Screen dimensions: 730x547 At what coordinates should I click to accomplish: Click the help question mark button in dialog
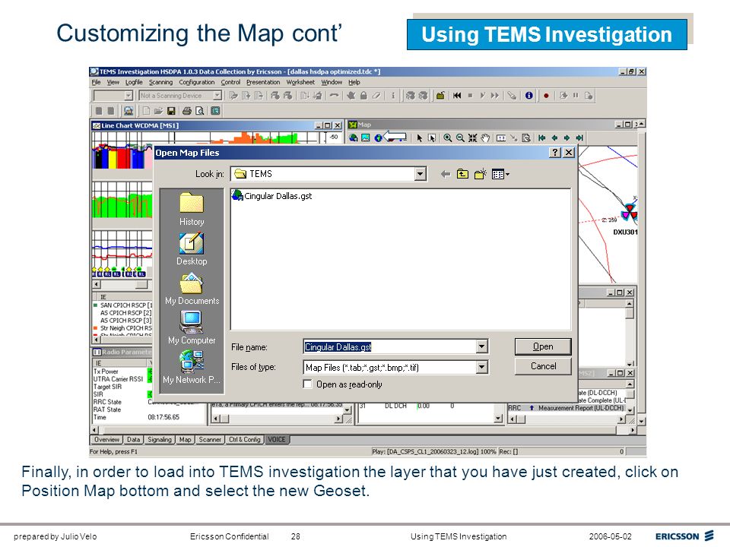(554, 152)
